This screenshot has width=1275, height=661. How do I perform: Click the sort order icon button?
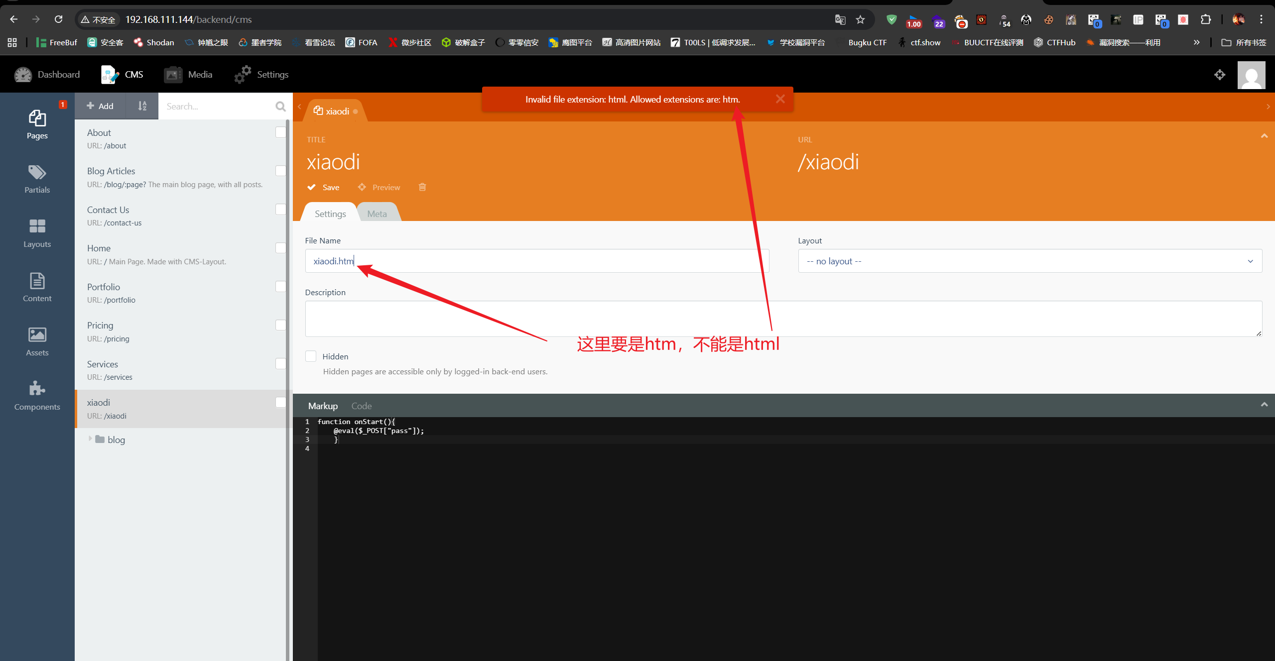[142, 106]
